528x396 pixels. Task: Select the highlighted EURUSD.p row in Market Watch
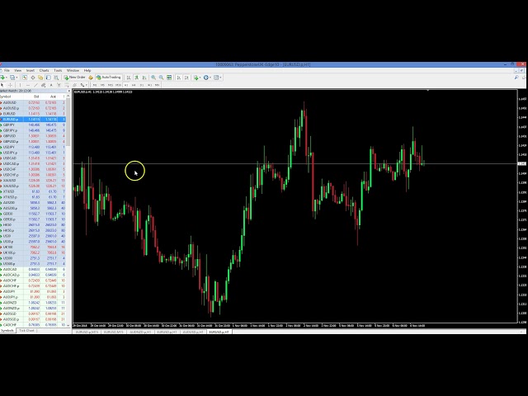(x=18, y=119)
